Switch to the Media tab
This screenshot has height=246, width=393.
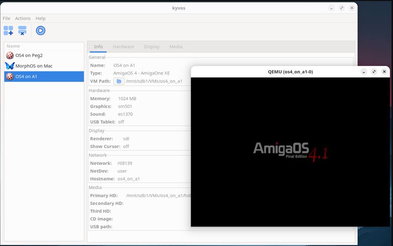tap(176, 47)
